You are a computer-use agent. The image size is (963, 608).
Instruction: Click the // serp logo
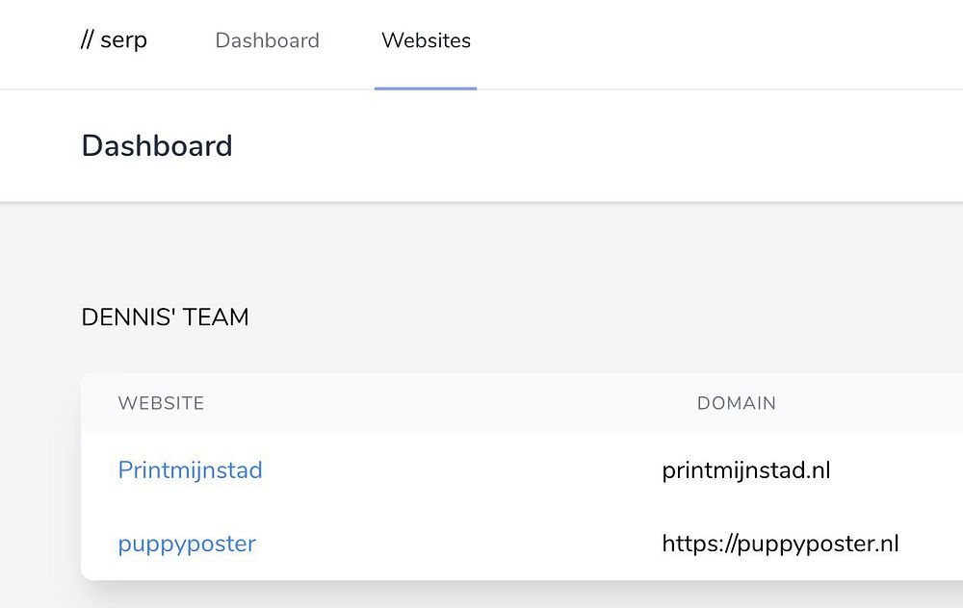(114, 40)
